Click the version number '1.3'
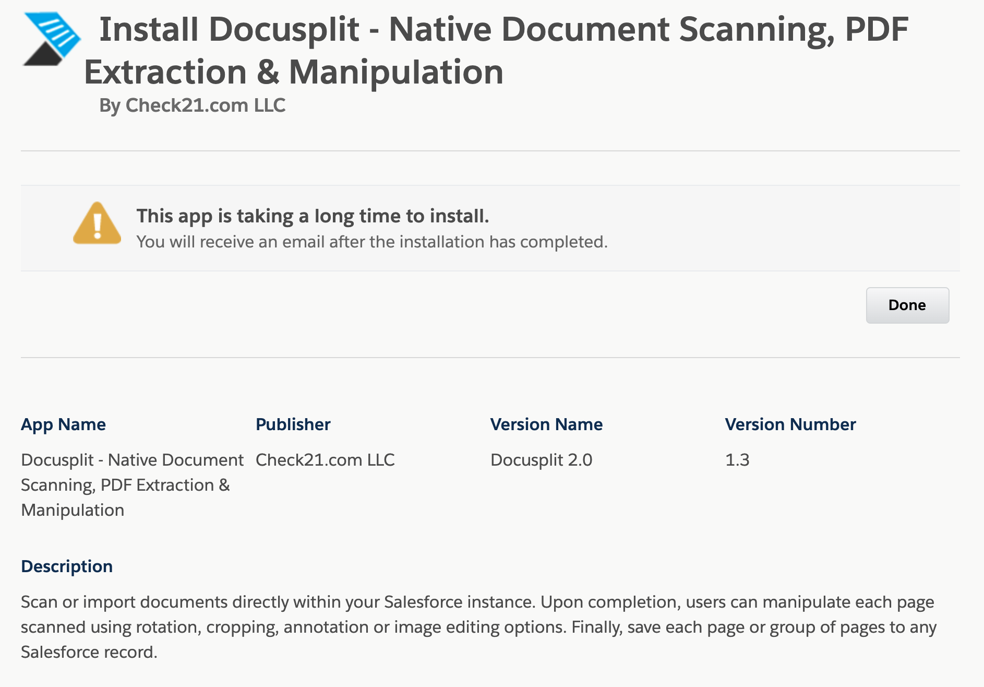This screenshot has height=687, width=984. (x=737, y=460)
